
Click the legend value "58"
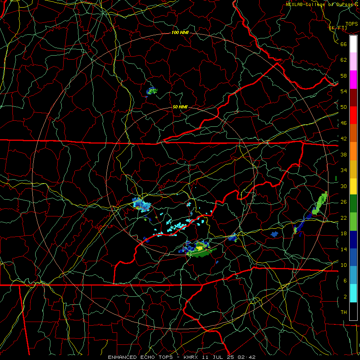344,76
